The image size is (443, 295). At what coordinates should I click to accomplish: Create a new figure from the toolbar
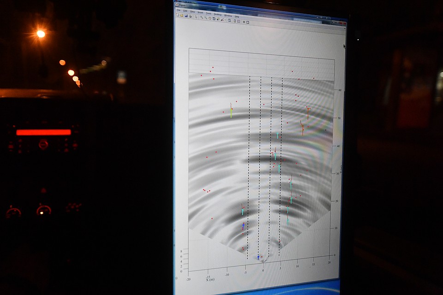(x=178, y=15)
